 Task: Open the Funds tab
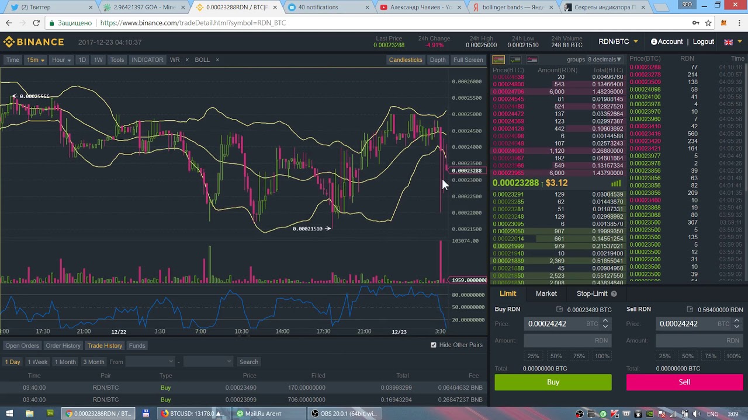pos(137,345)
